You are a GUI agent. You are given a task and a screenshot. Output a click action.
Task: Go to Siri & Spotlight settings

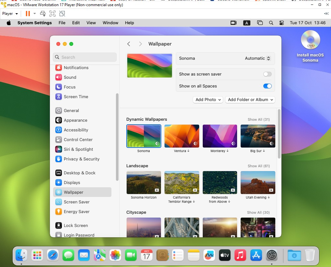(78, 149)
